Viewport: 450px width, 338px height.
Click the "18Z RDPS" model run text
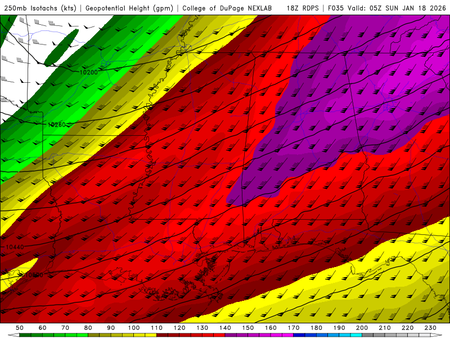(303, 8)
